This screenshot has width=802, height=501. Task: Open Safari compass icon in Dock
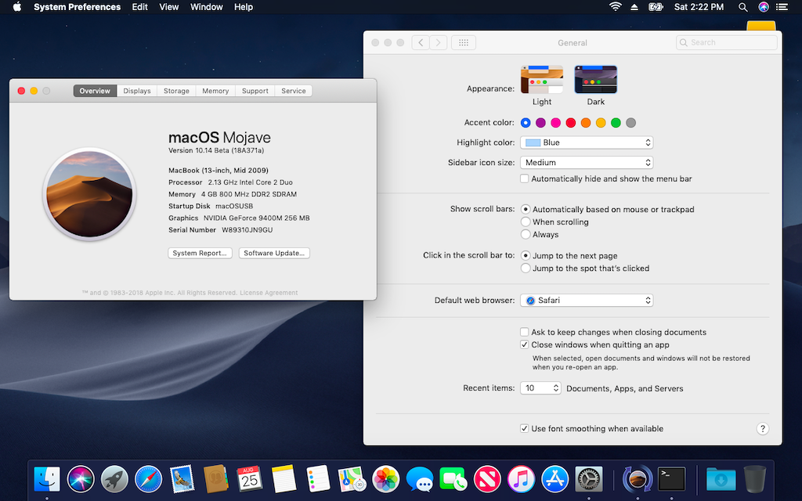[x=148, y=480]
